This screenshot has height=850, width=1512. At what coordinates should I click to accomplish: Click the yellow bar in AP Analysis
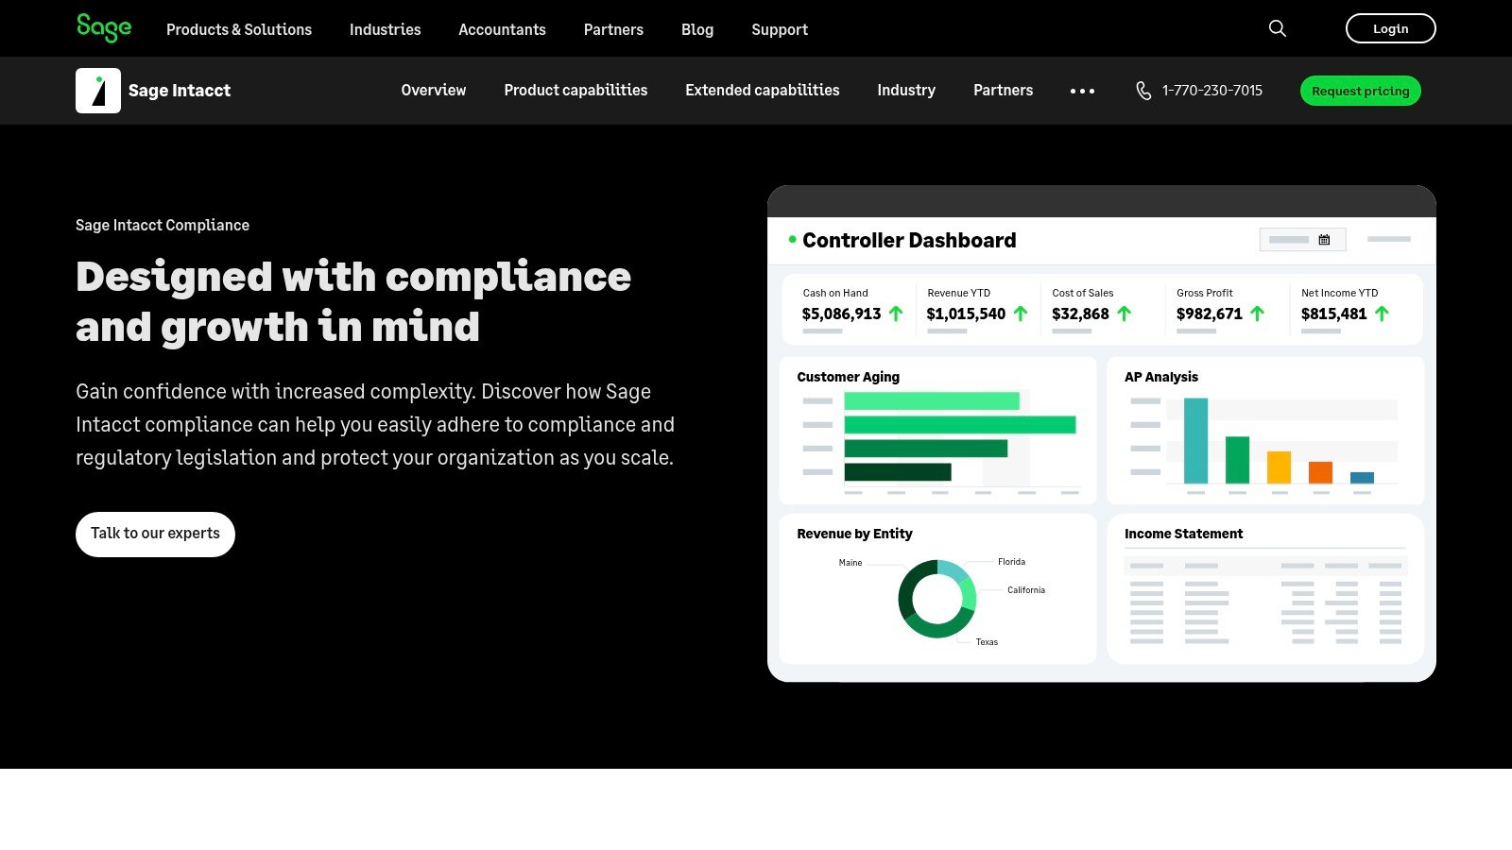(x=1279, y=467)
